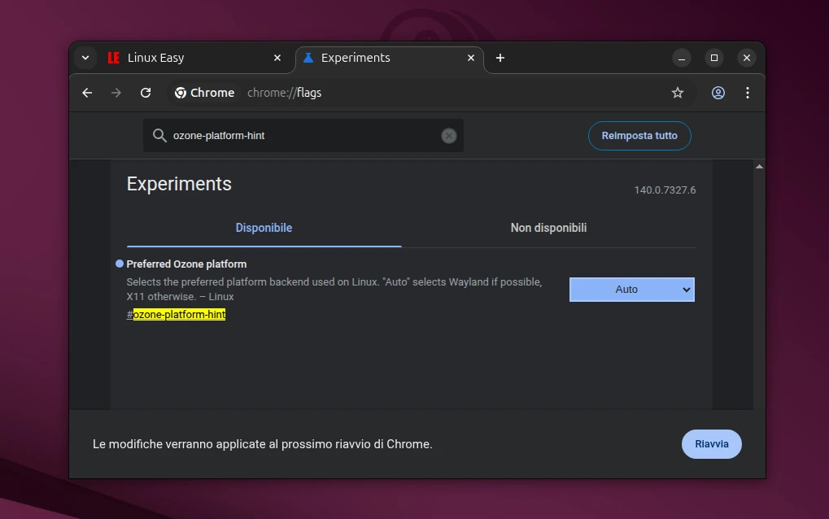
Task: Select the Disponibile tab
Action: pyautogui.click(x=264, y=228)
